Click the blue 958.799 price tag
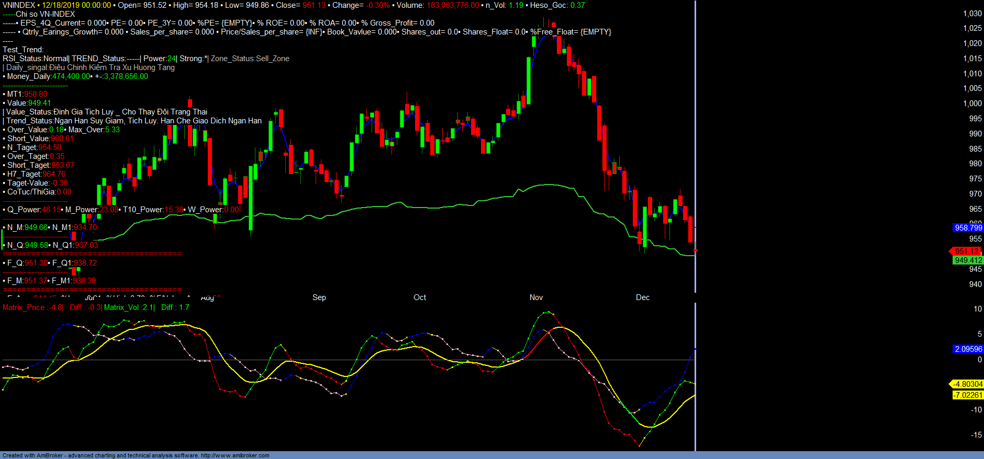The image size is (984, 459). pos(968,228)
